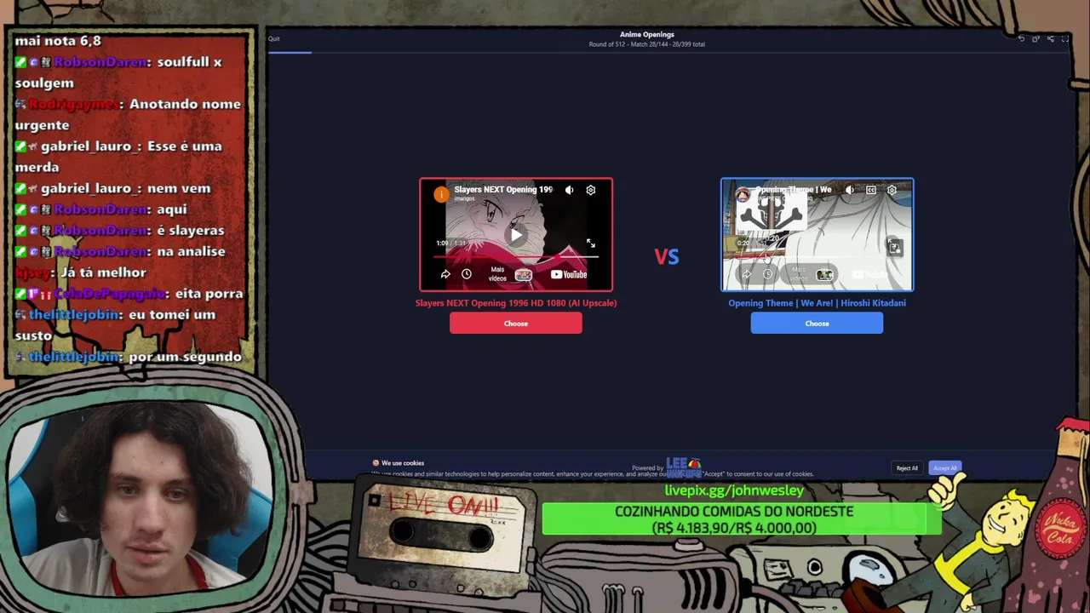The image size is (1090, 613).
Task: Expand Slayers NEXT video to fullscreen
Action: 591,243
